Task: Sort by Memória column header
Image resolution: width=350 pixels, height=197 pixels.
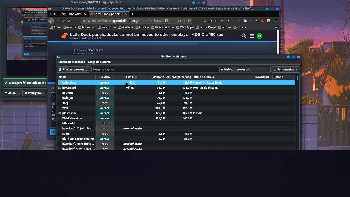Action: 158,77
